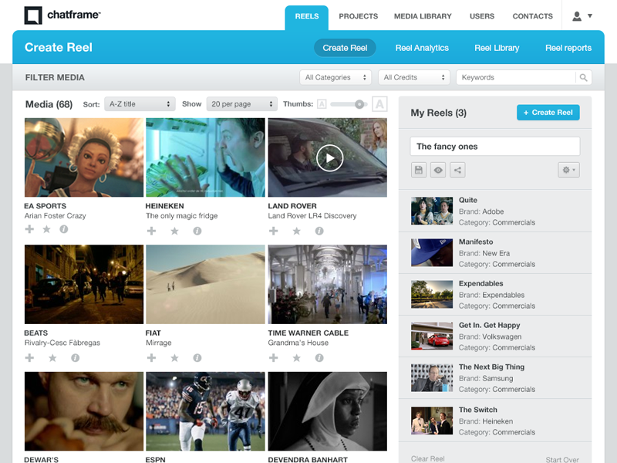This screenshot has height=463, width=617.
Task: Adjust the Thumbs size slider
Action: click(x=359, y=104)
